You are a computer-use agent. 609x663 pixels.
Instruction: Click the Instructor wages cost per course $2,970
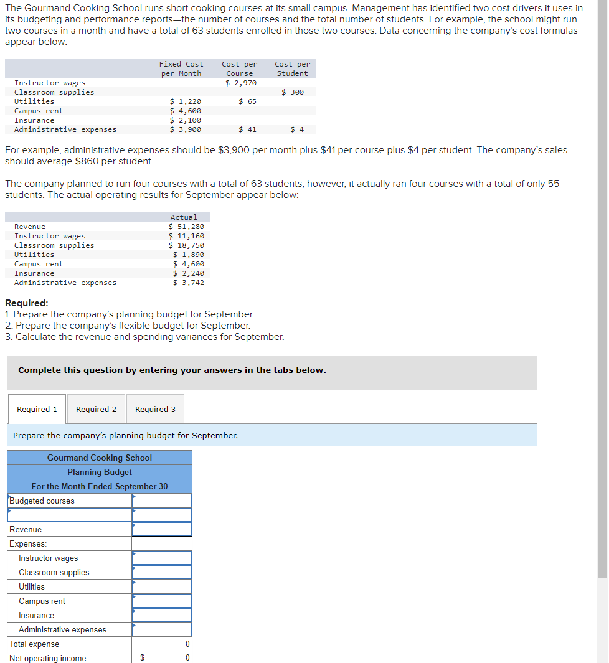coord(241,83)
